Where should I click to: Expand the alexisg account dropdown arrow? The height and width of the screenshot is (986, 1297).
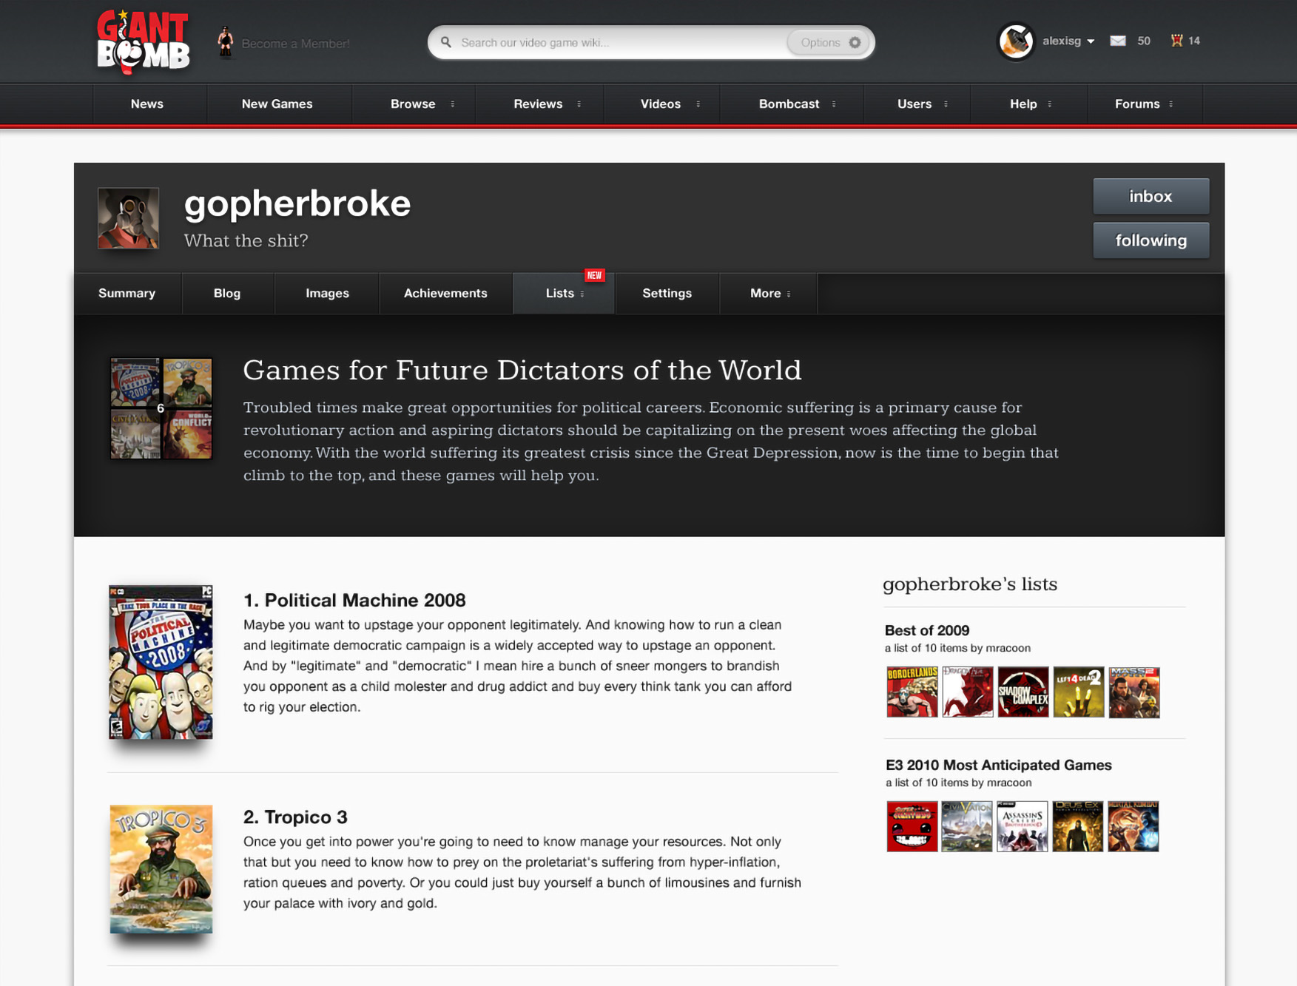click(1091, 41)
